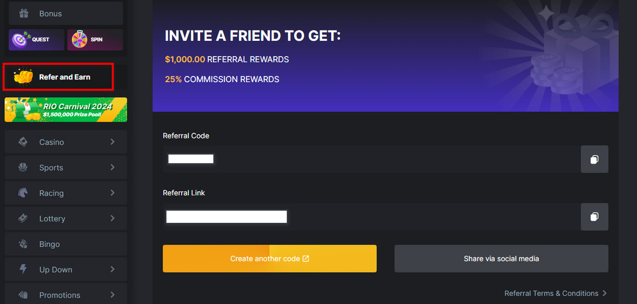The height and width of the screenshot is (304, 637).
Task: Open Referral Terms & Conditions link
Action: coord(551,293)
